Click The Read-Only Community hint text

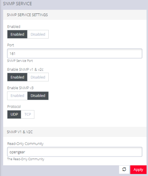(x=26, y=159)
